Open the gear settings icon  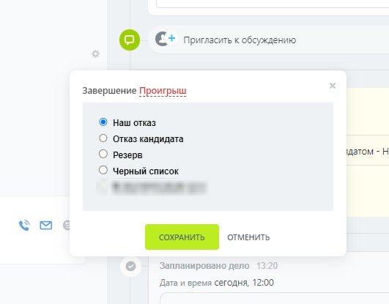coord(95,53)
